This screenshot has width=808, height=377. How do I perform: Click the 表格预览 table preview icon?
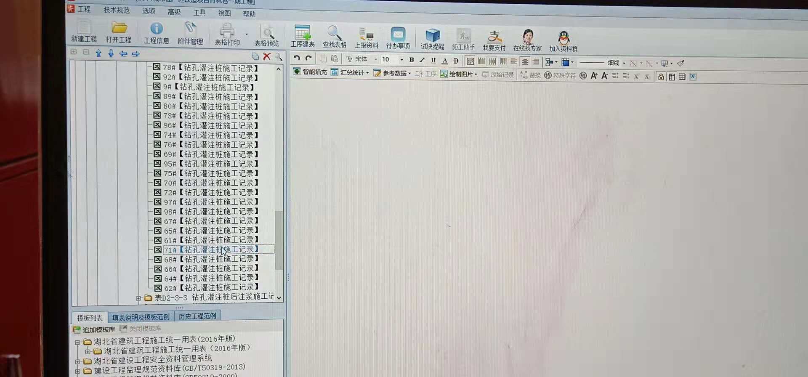(x=266, y=35)
